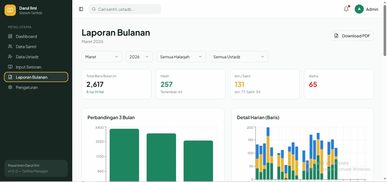Click the Laporan Bulanan report icon
Viewport: 387px width, 182px height.
pyautogui.click(x=10, y=77)
